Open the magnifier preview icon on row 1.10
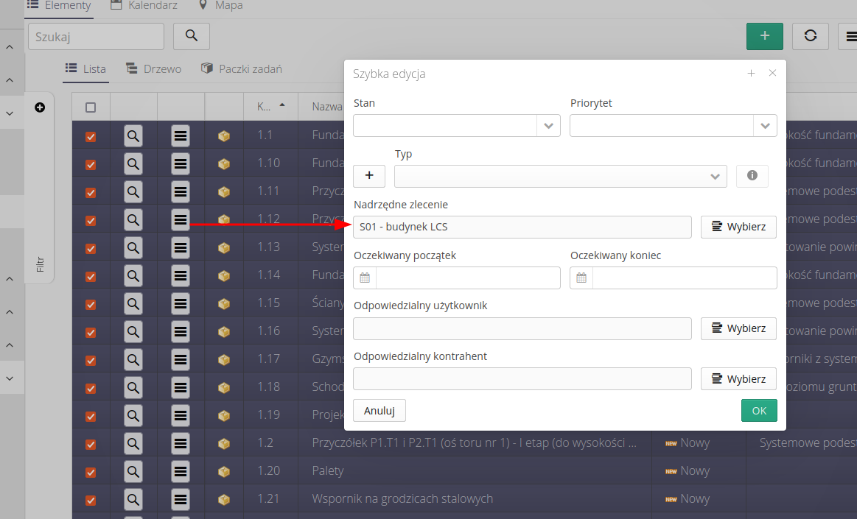The width and height of the screenshot is (857, 519). [133, 163]
